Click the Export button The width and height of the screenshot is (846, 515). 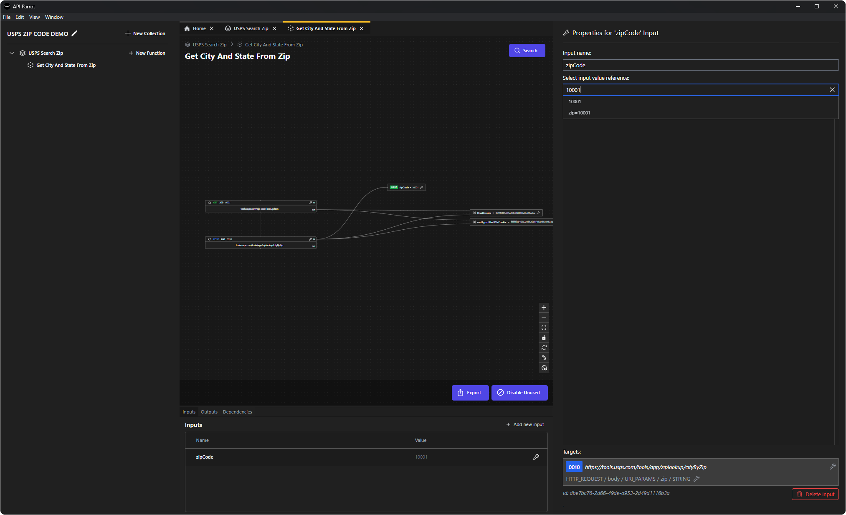[470, 393]
